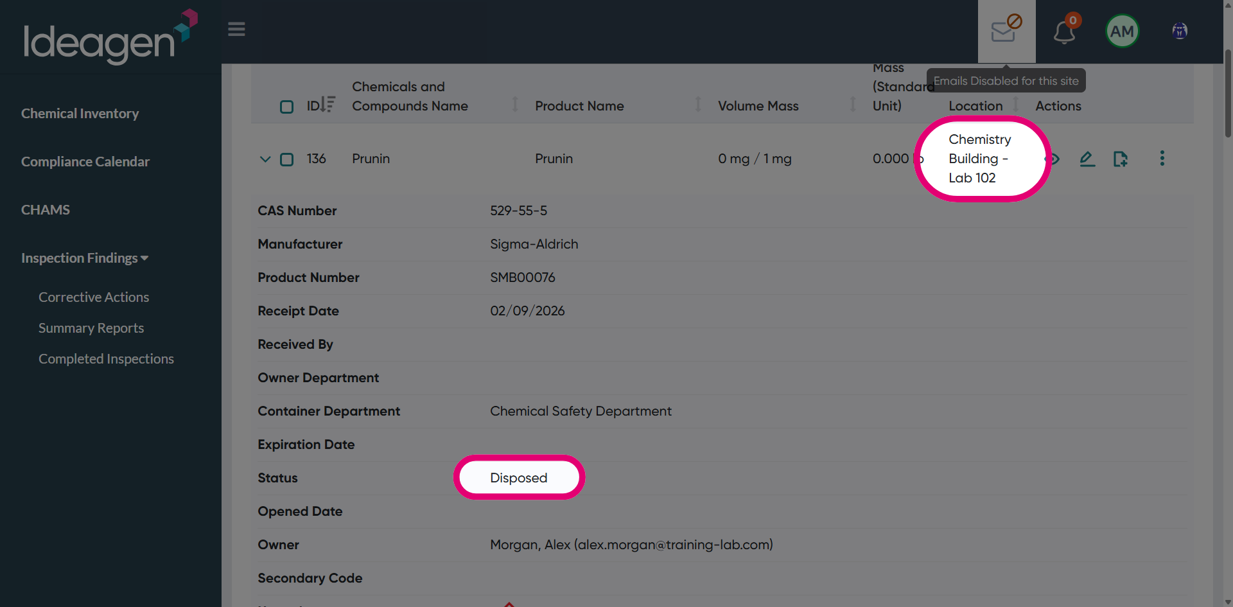Click owner Morgan, Alex email text
Viewport: 1233px width, 607px height.
[631, 545]
